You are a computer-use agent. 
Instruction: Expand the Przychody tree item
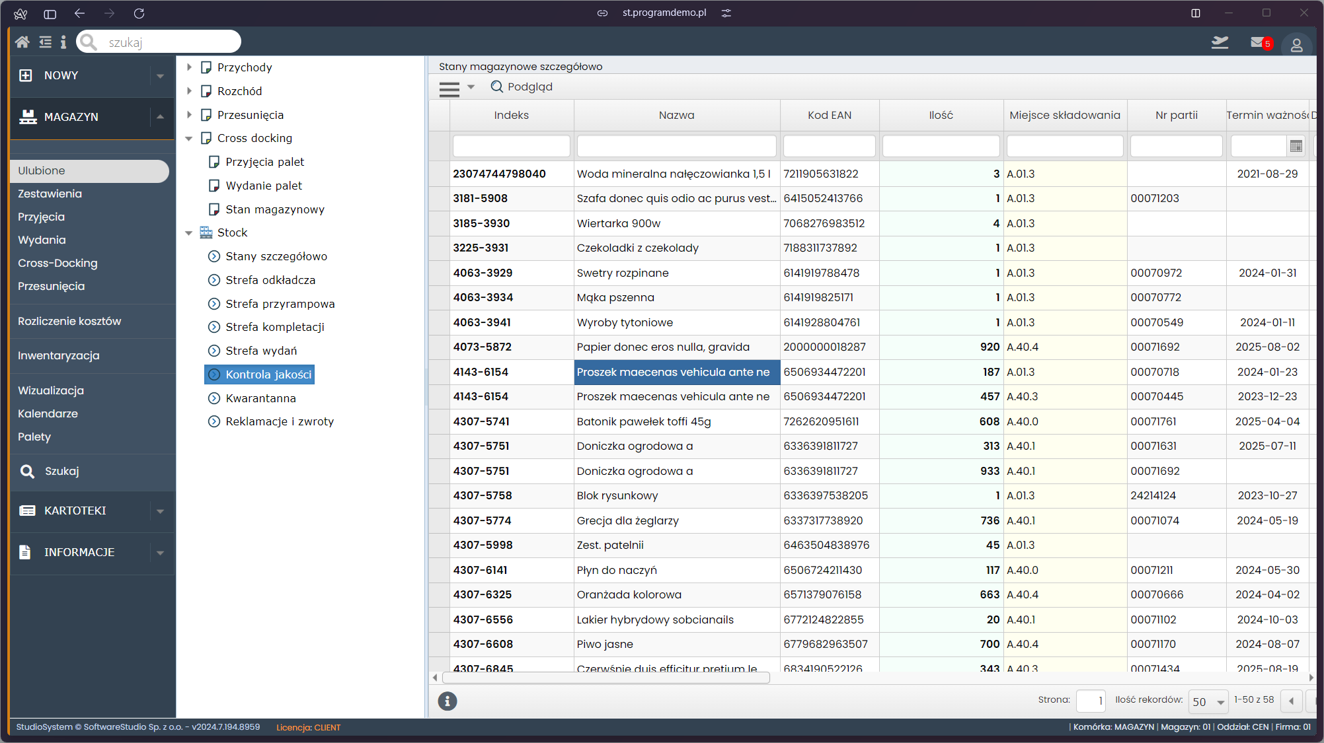[189, 67]
